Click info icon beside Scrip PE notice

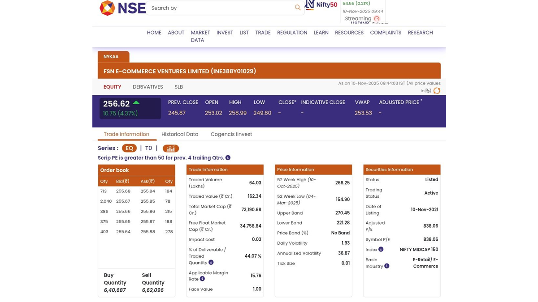click(x=228, y=157)
